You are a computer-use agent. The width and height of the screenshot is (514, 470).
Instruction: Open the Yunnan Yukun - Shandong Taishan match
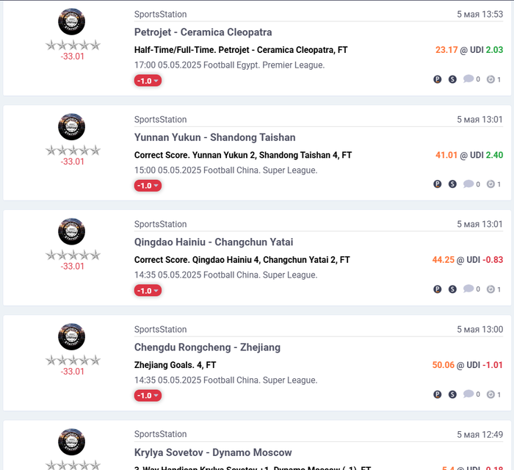[214, 137]
